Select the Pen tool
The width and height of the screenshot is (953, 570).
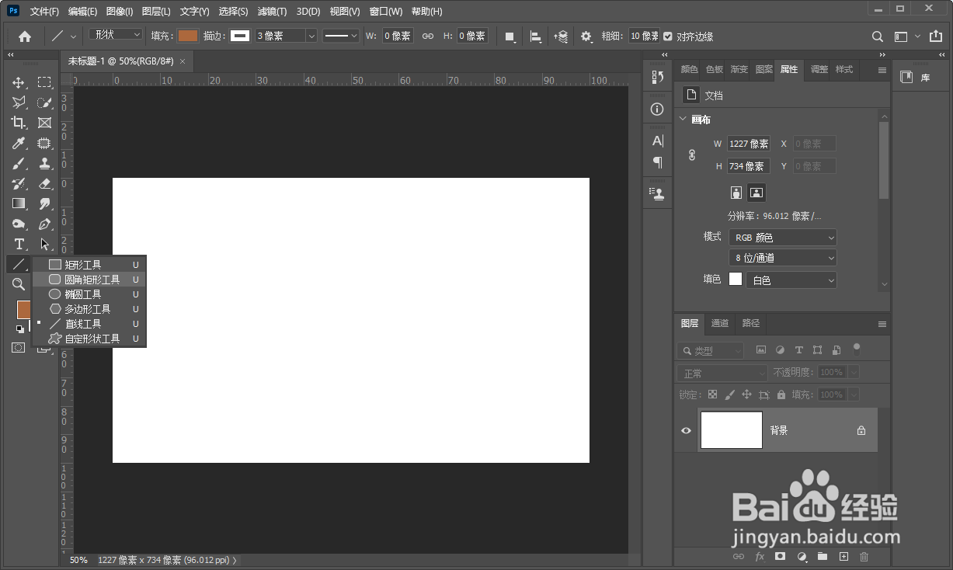pos(44,224)
